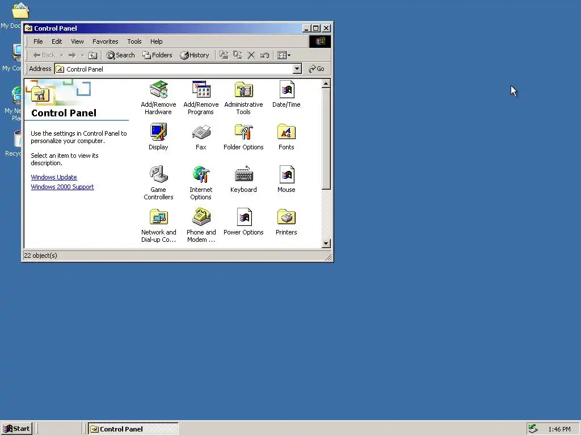Toggle the Folders pane button
Screen dimensions: 581x436
158,55
